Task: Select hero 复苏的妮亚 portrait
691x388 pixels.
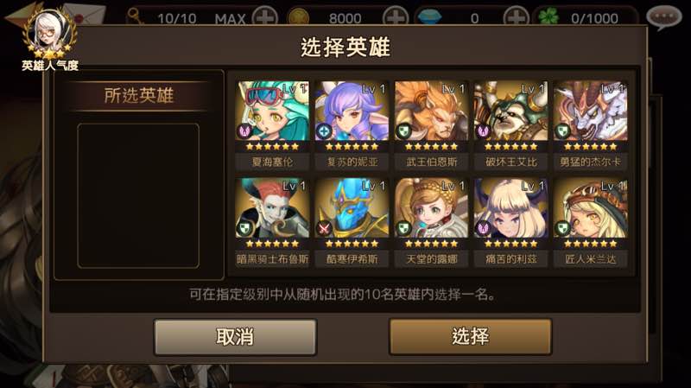Action: [x=352, y=111]
